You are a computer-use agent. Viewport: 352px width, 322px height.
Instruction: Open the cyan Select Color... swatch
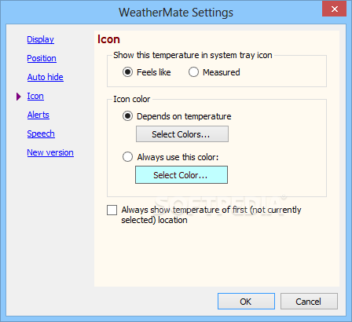click(181, 174)
